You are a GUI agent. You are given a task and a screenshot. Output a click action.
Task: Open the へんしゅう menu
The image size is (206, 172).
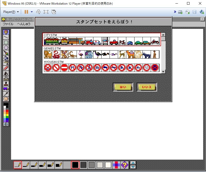click(x=24, y=24)
